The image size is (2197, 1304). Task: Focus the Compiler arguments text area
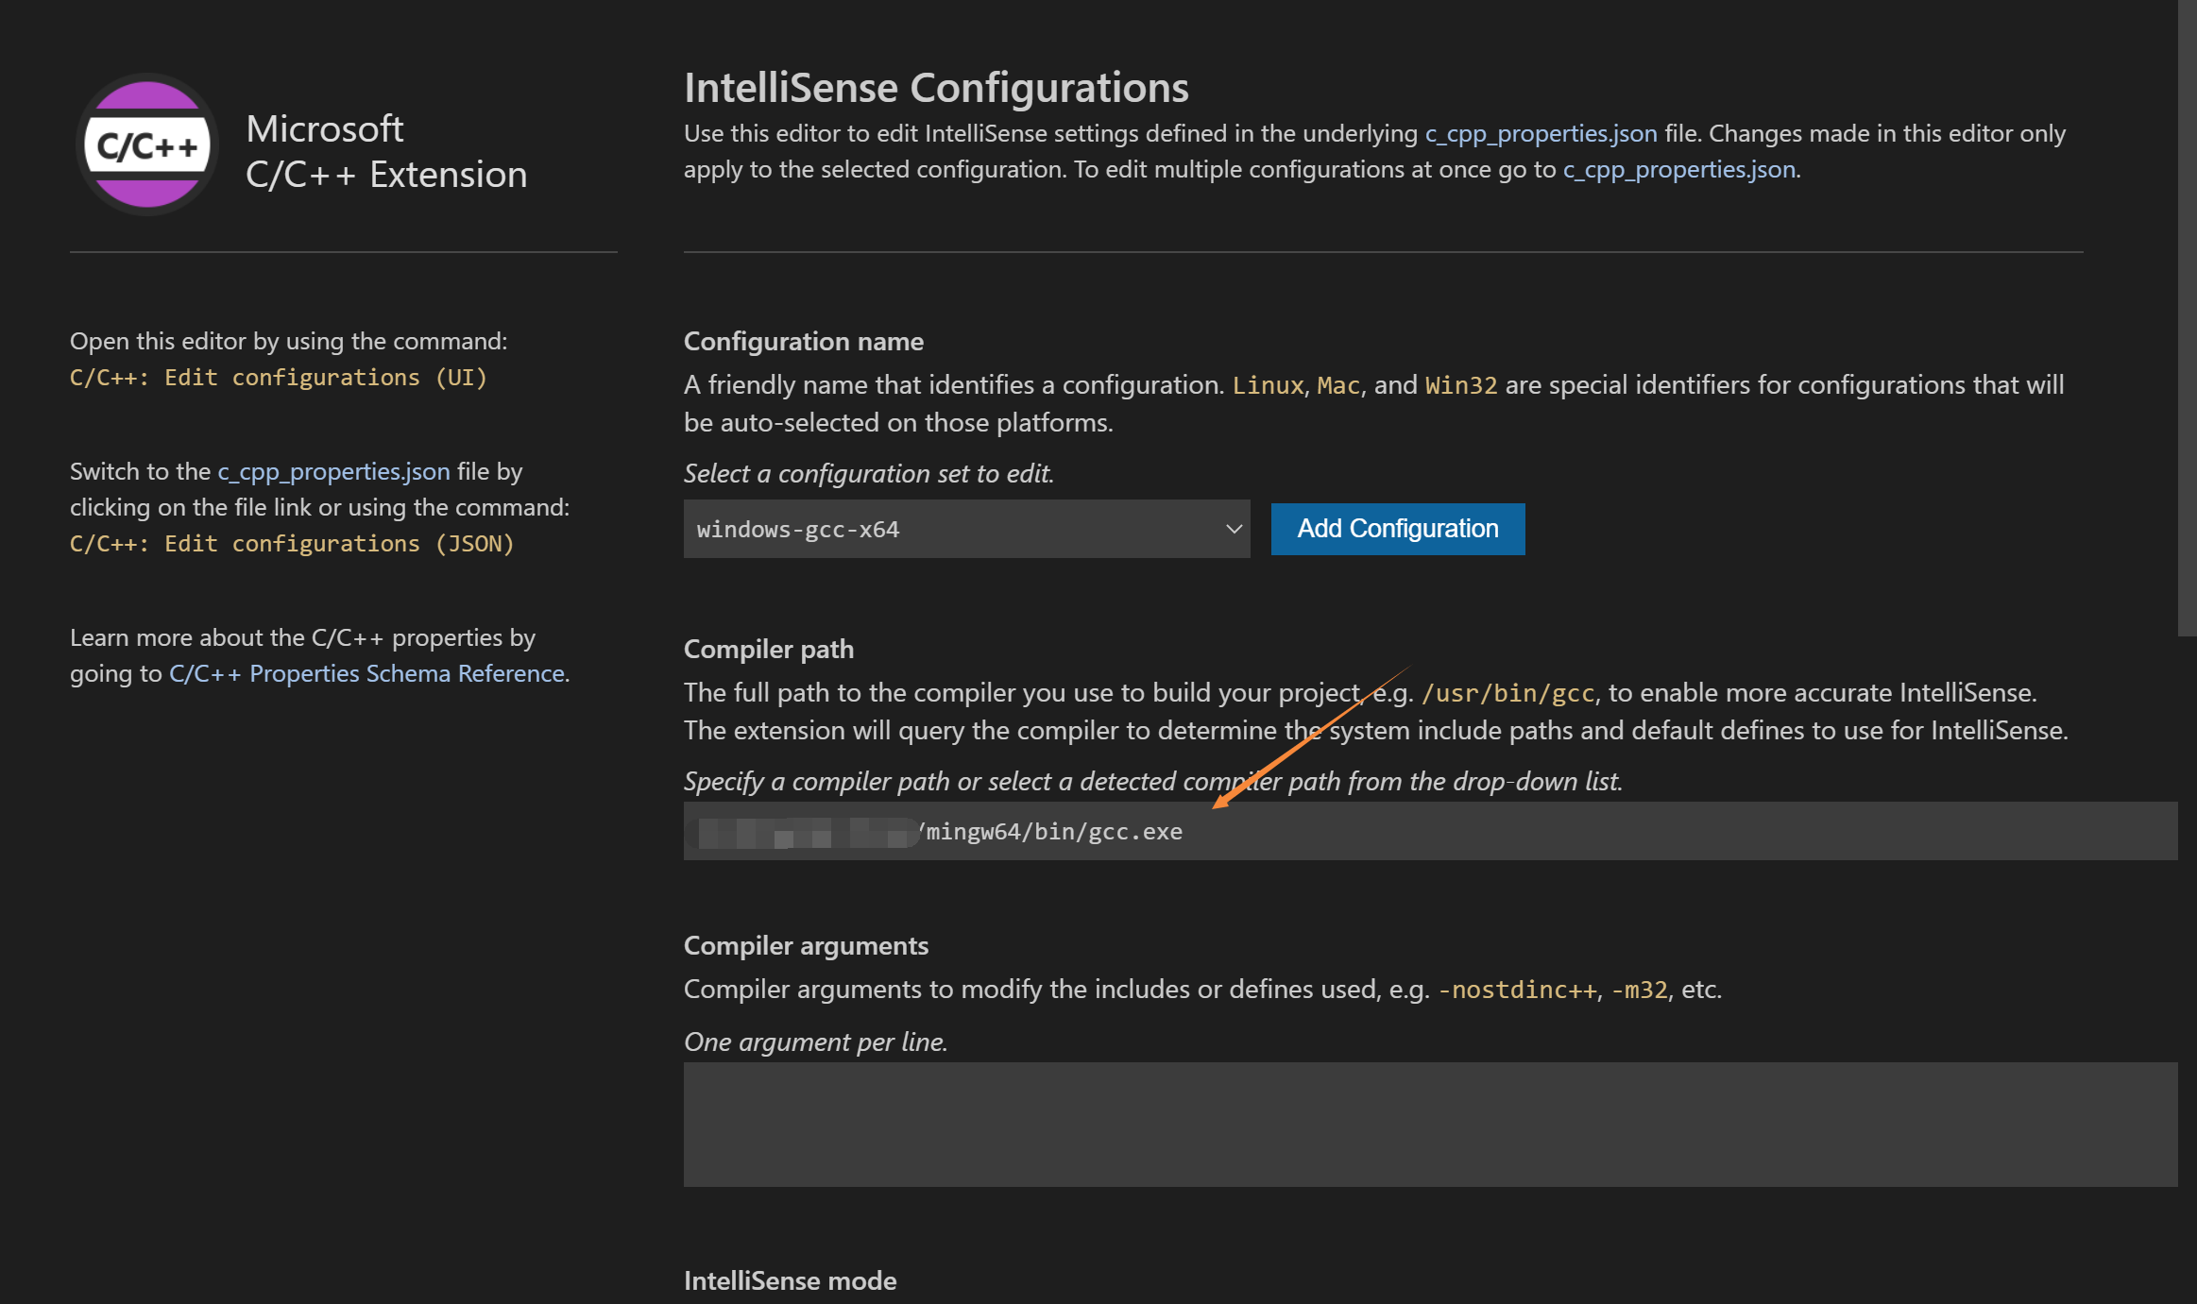click(x=1430, y=1124)
